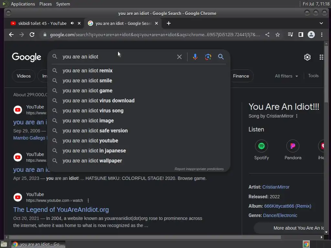Pick 'you are an idiot virus download'

click(139, 101)
